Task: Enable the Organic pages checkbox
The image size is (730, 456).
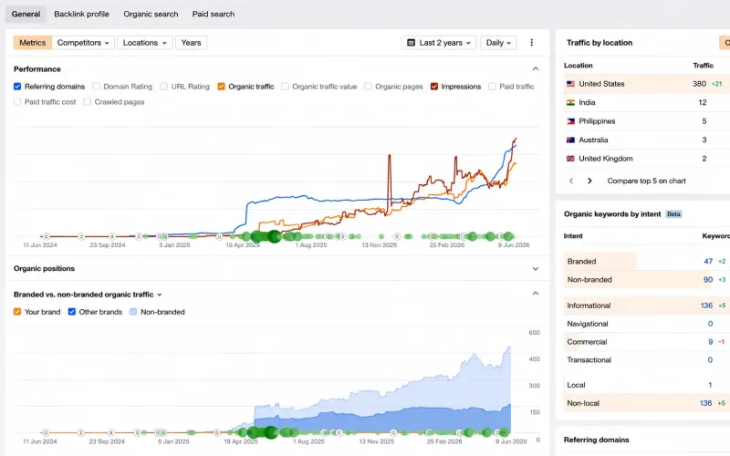Action: tap(368, 86)
